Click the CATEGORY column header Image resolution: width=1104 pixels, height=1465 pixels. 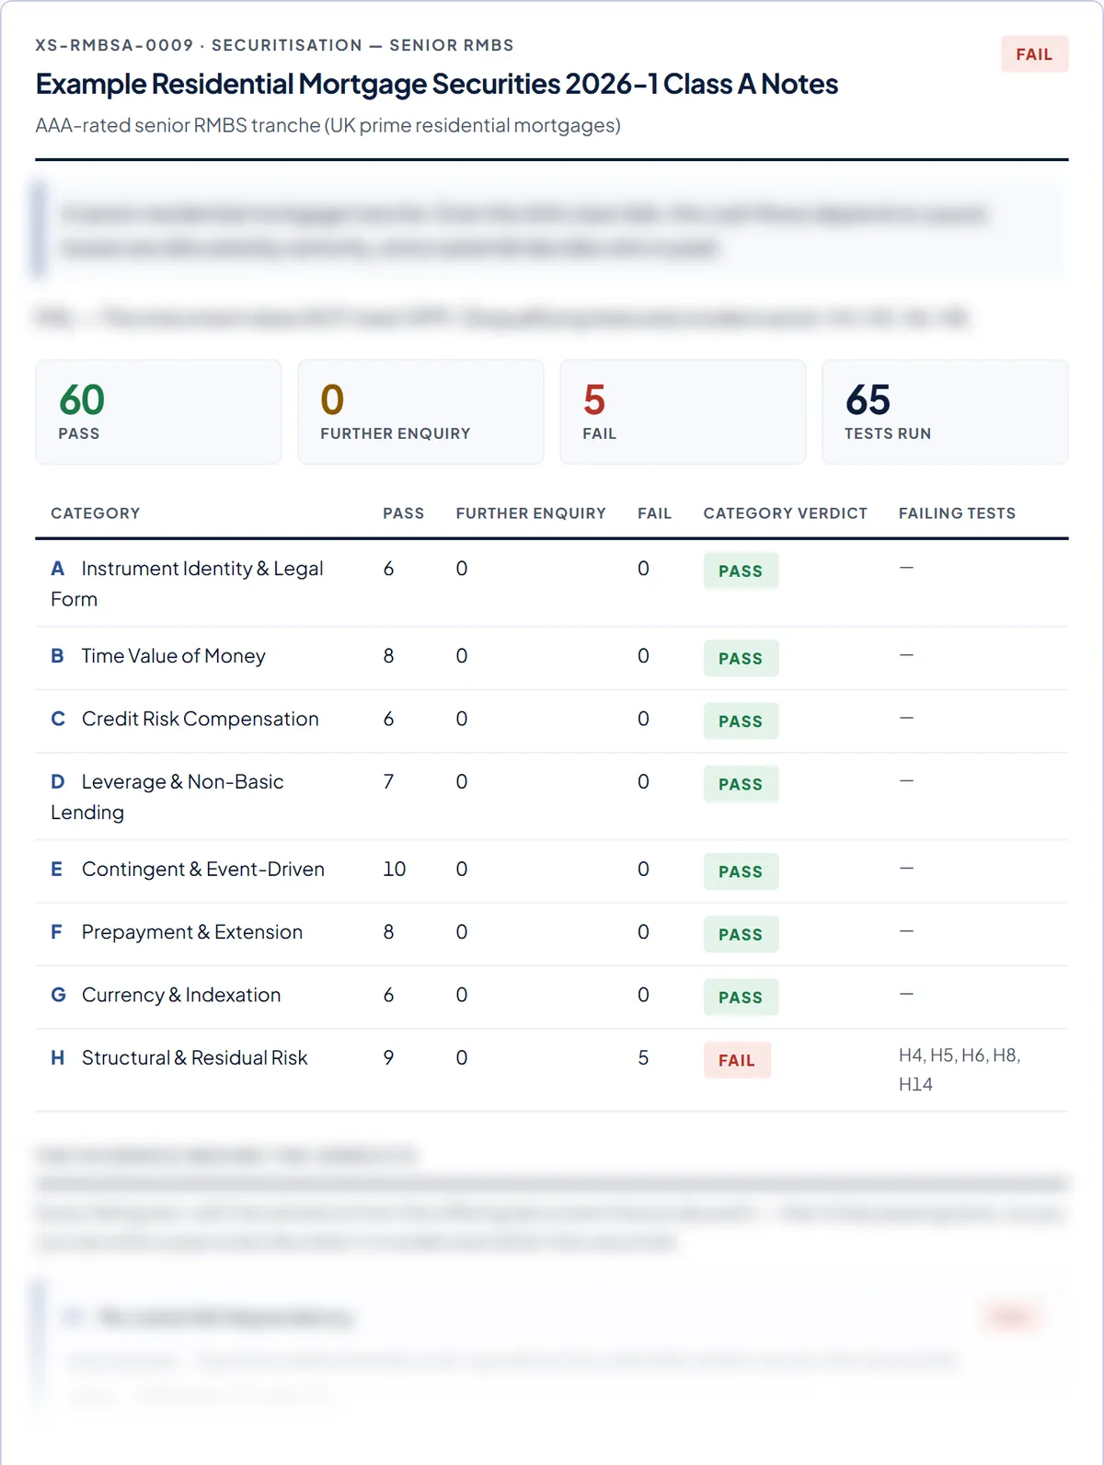point(96,513)
